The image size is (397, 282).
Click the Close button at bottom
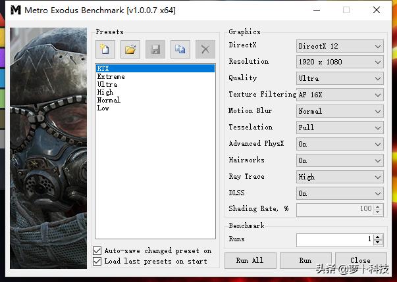[361, 260]
